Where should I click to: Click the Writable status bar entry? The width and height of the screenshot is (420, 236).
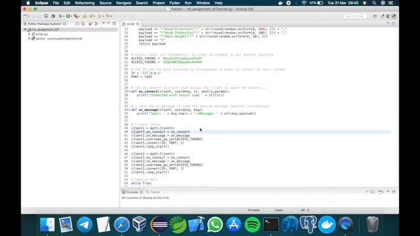[x=254, y=210]
